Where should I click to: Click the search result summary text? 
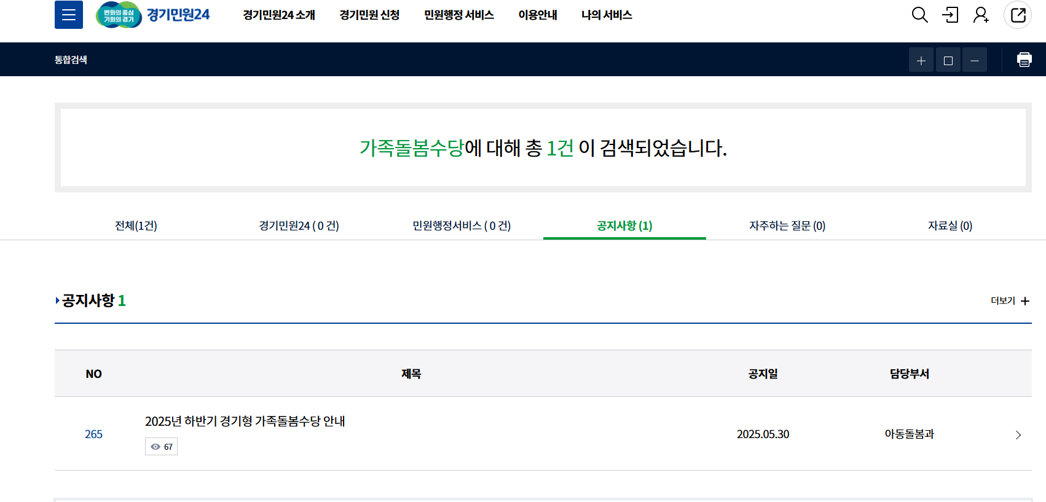point(543,148)
